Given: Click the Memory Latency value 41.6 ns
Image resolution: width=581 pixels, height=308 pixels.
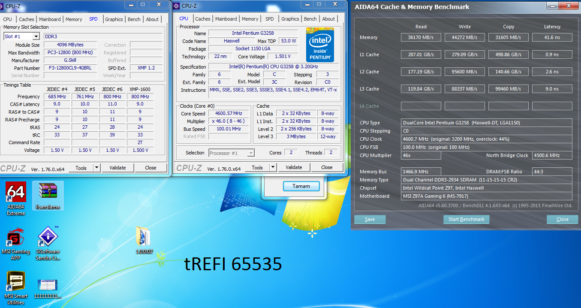Looking at the screenshot, I should [x=552, y=37].
